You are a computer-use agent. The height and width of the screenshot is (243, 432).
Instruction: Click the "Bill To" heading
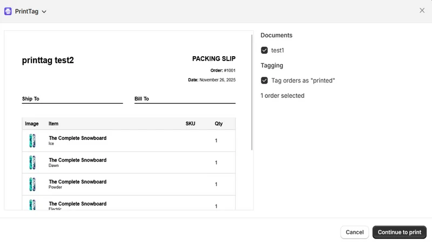[x=141, y=99]
